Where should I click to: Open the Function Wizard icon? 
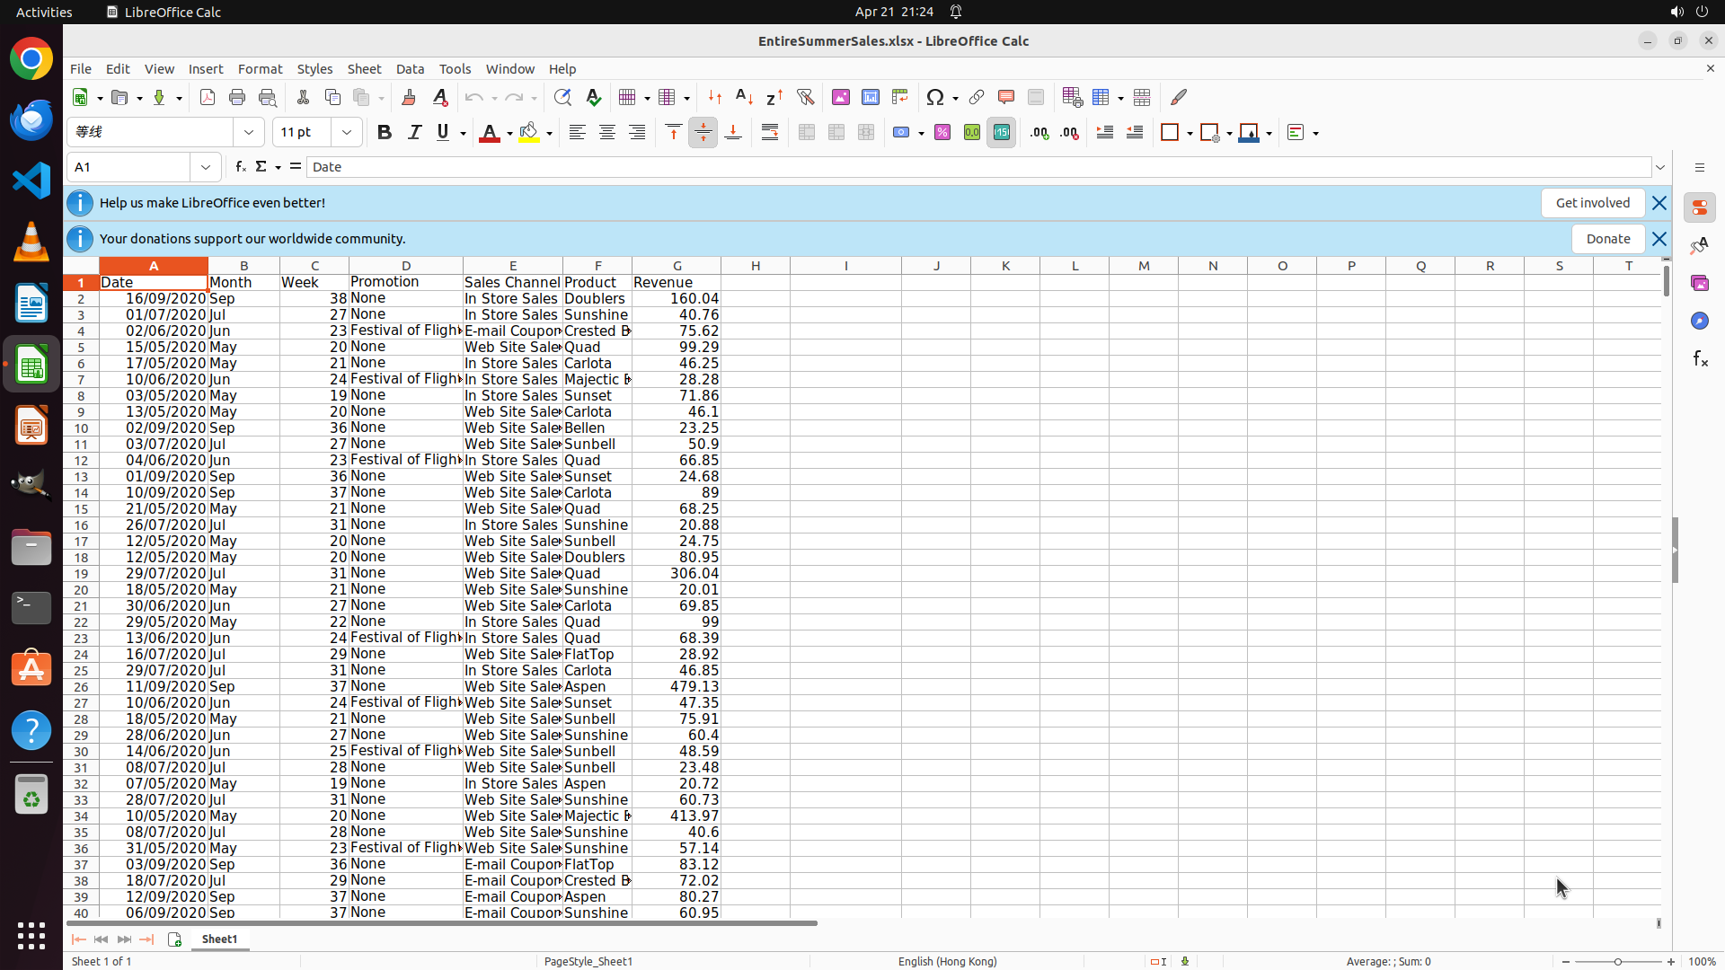coord(240,167)
